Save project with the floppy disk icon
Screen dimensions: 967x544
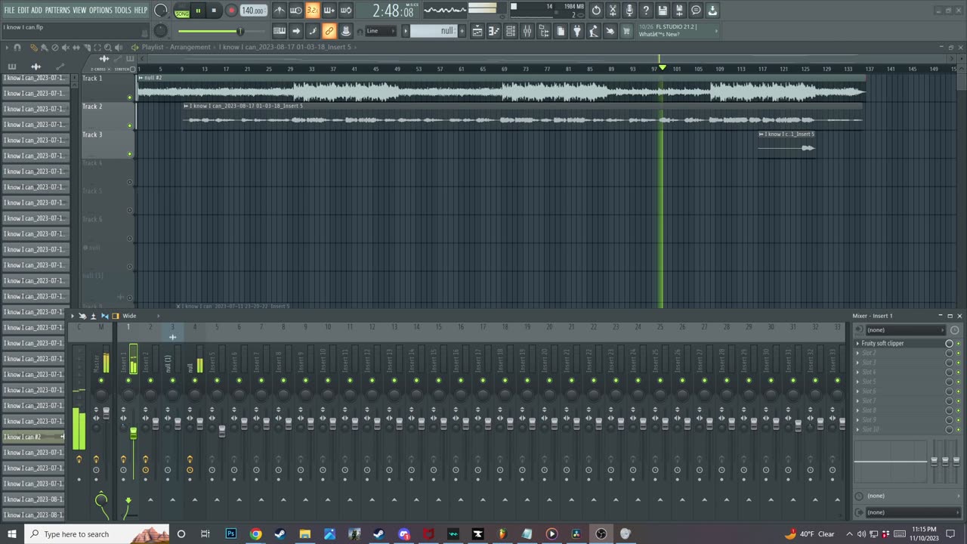tap(663, 11)
